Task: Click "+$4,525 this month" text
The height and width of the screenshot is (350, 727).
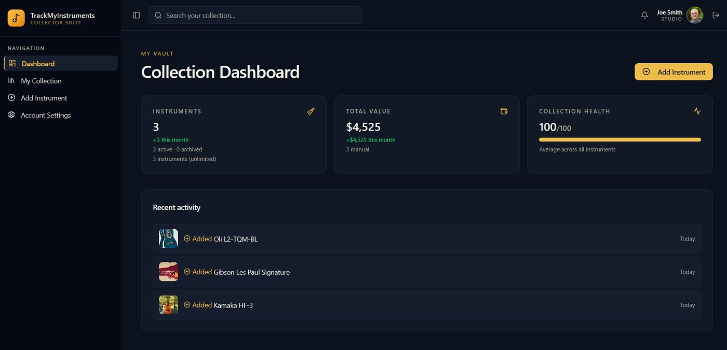Action: coord(371,140)
